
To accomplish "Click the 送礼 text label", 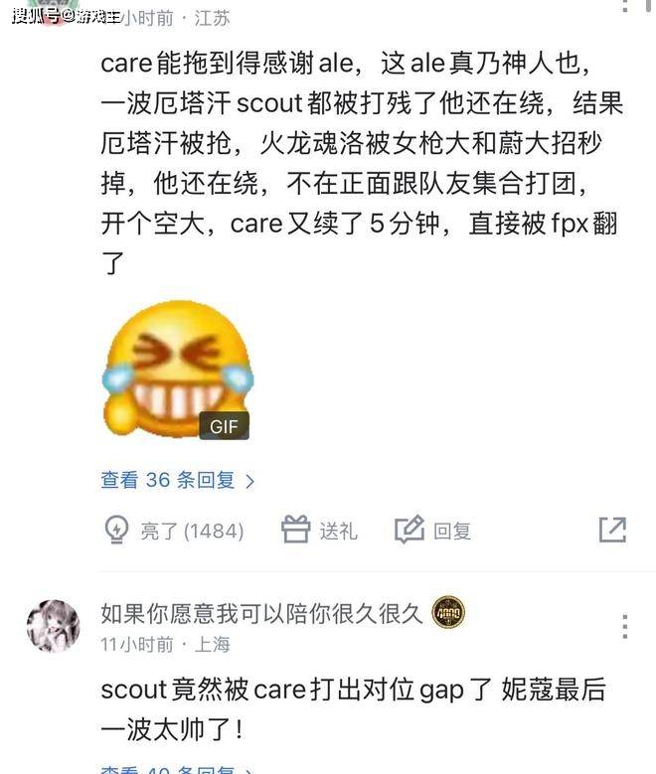I will click(338, 532).
